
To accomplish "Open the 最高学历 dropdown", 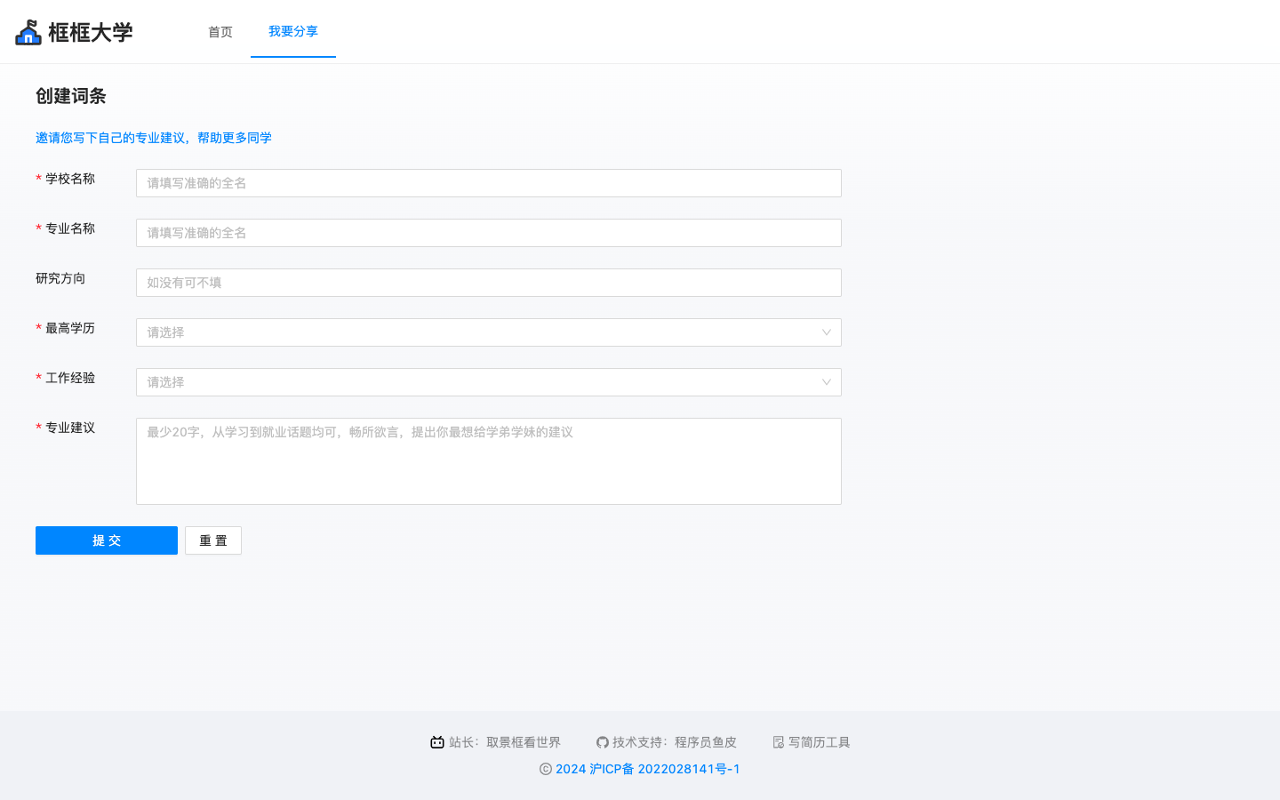I will coord(489,332).
